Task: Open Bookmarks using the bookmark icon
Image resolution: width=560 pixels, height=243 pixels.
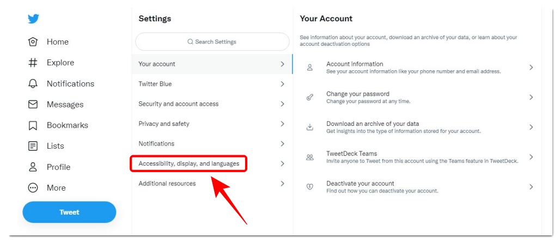Action: tap(33, 125)
